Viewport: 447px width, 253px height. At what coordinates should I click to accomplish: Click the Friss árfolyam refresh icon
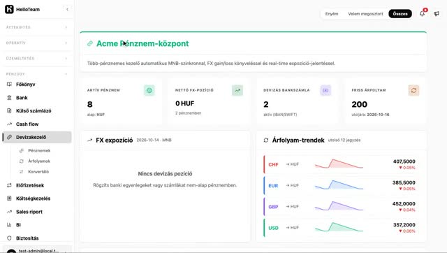pyautogui.click(x=413, y=90)
